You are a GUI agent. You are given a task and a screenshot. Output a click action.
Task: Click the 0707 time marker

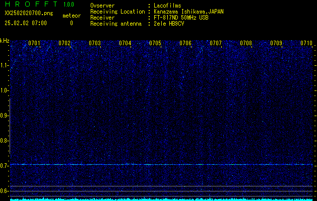pyautogui.click(x=216, y=43)
